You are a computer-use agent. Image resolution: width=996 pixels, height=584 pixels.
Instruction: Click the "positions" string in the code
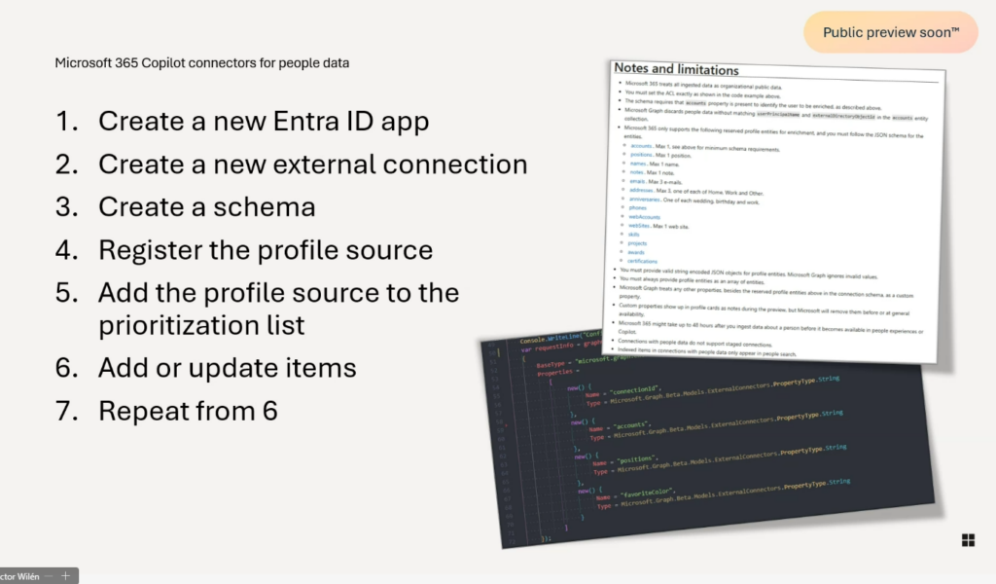(x=635, y=459)
